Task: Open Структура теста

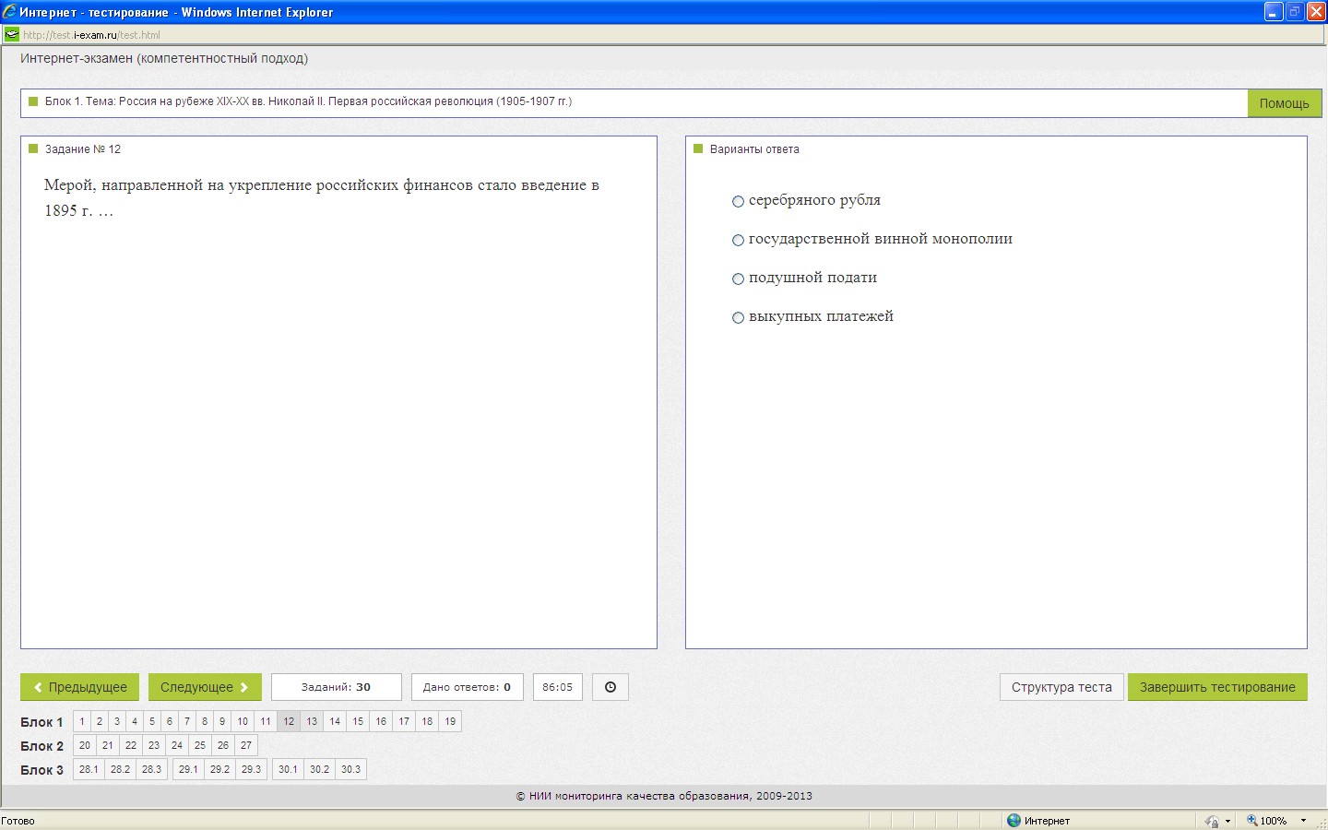Action: [1061, 687]
